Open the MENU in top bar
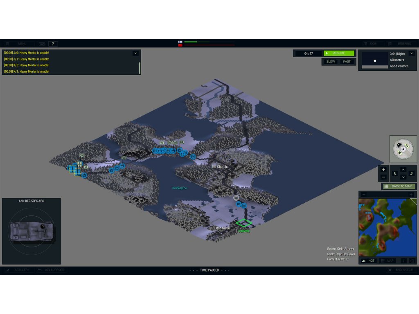The width and height of the screenshot is (419, 314). pos(18,44)
